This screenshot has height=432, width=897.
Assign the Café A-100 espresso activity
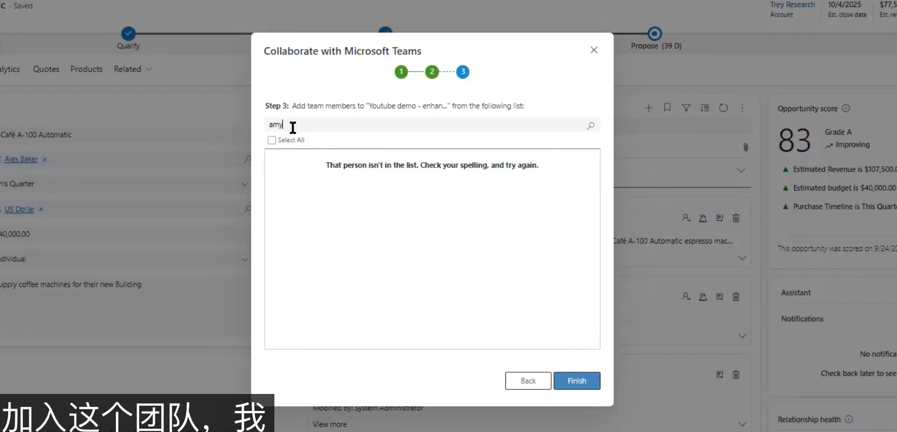coord(686,218)
